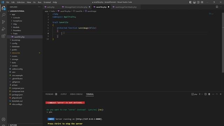The image size is (224, 126).
Task: Switch to the Debug Console tab
Action: pyautogui.click(x=76, y=94)
